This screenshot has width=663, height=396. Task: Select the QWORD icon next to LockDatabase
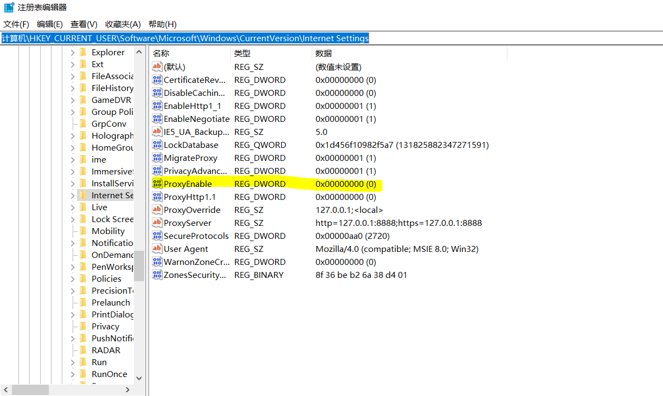click(157, 145)
